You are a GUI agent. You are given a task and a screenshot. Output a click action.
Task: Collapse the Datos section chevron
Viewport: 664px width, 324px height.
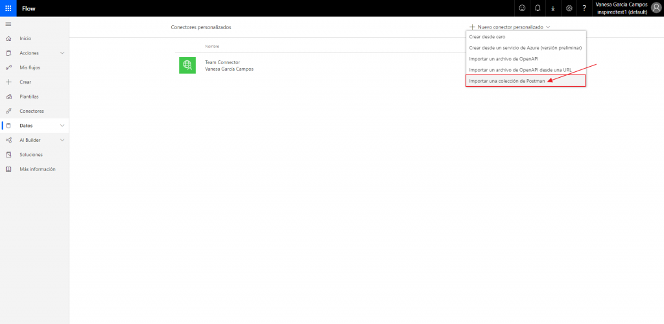(x=62, y=126)
